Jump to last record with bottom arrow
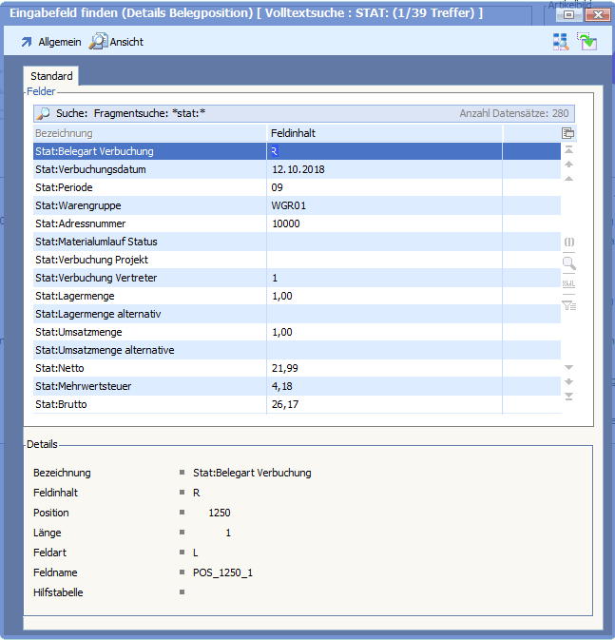 568,396
